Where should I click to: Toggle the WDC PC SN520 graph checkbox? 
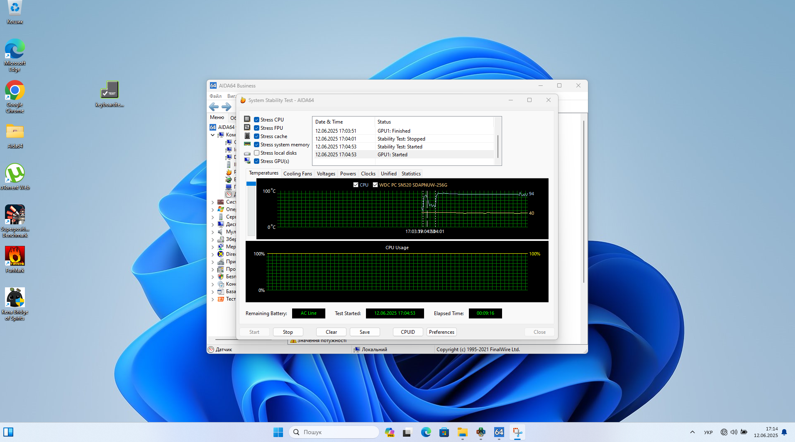(375, 185)
